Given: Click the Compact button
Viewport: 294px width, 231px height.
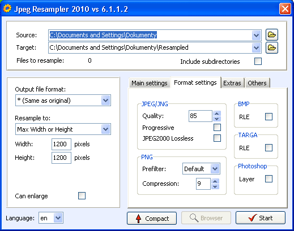Looking at the screenshot, I should click(x=152, y=219).
